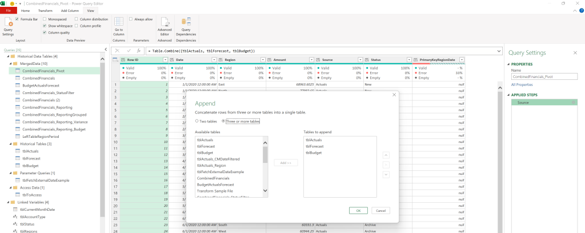Viewport: 585px width, 233px height.
Task: Click the Date column data type icon
Action: 171,60
